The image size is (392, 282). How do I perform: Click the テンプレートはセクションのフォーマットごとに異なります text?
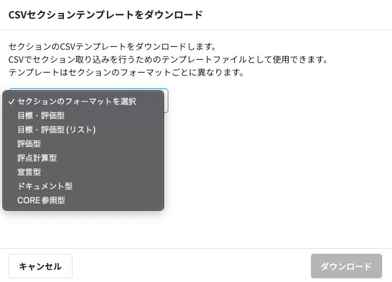[127, 72]
